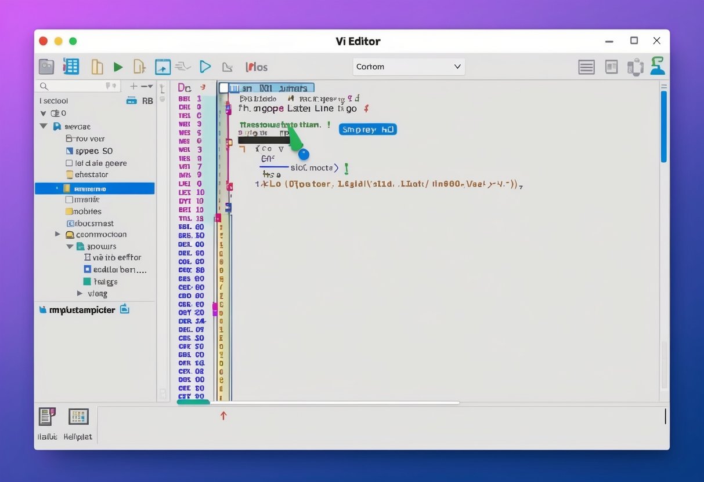
Task: Click the blue 'Smprey hO' button
Action: (367, 130)
